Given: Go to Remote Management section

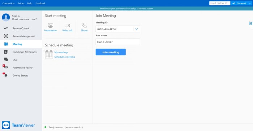Looking at the screenshot, I should tap(24, 36).
